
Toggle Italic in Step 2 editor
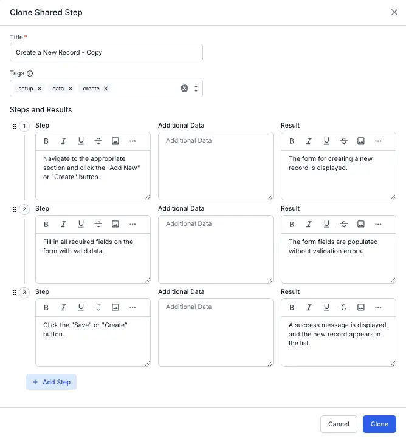coord(63,224)
